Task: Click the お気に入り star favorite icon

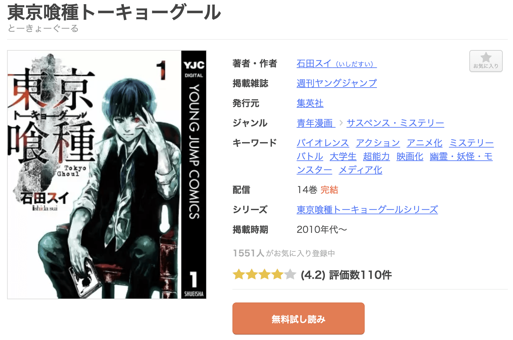Action: coord(486,61)
